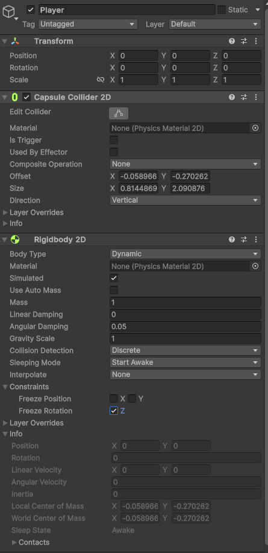Image resolution: width=268 pixels, height=553 pixels.
Task: Click the Collider Material object field
Action: click(180, 128)
